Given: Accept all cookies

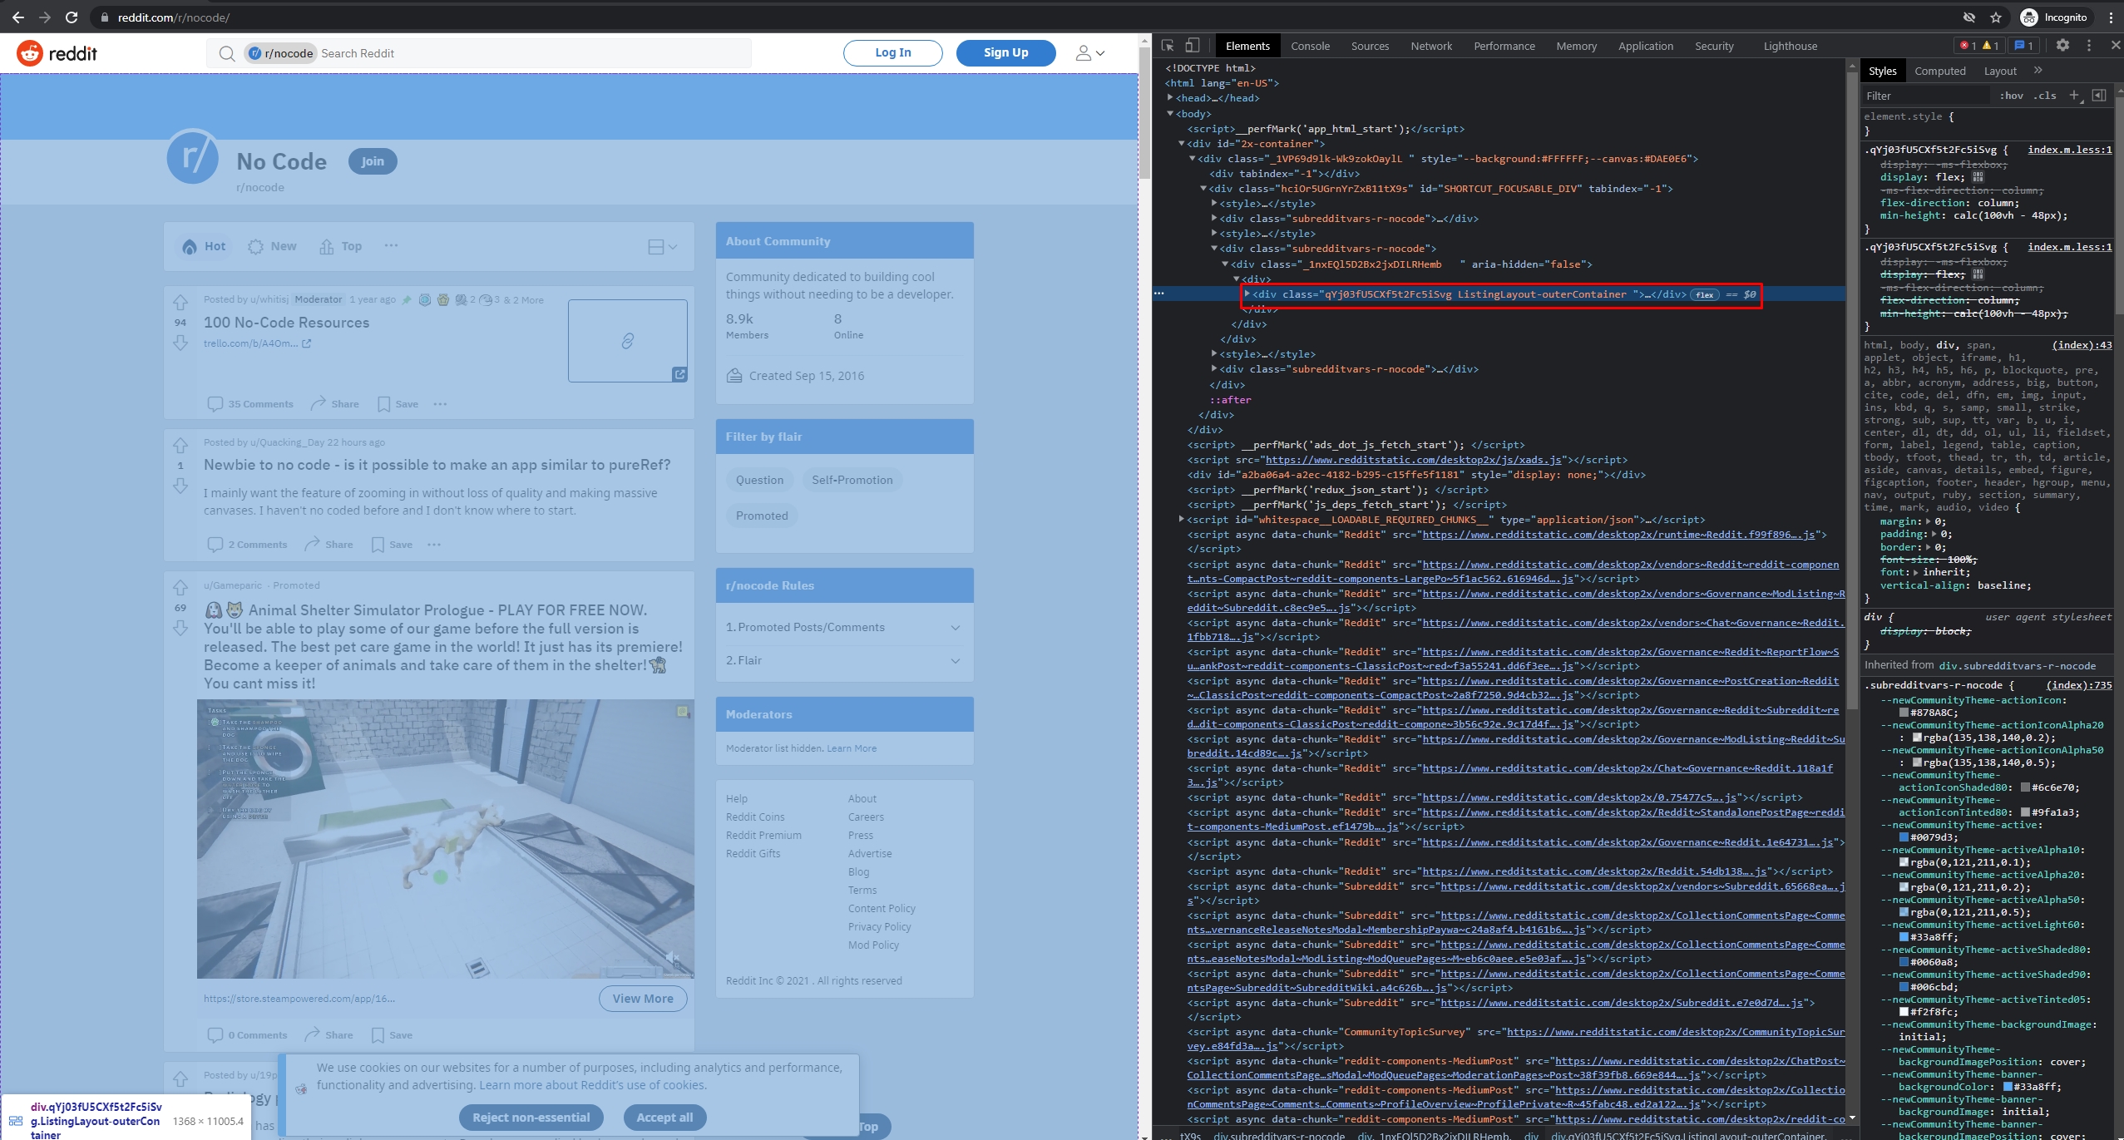Looking at the screenshot, I should (x=664, y=1118).
